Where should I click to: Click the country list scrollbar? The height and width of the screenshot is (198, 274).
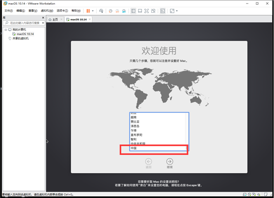click(x=187, y=132)
